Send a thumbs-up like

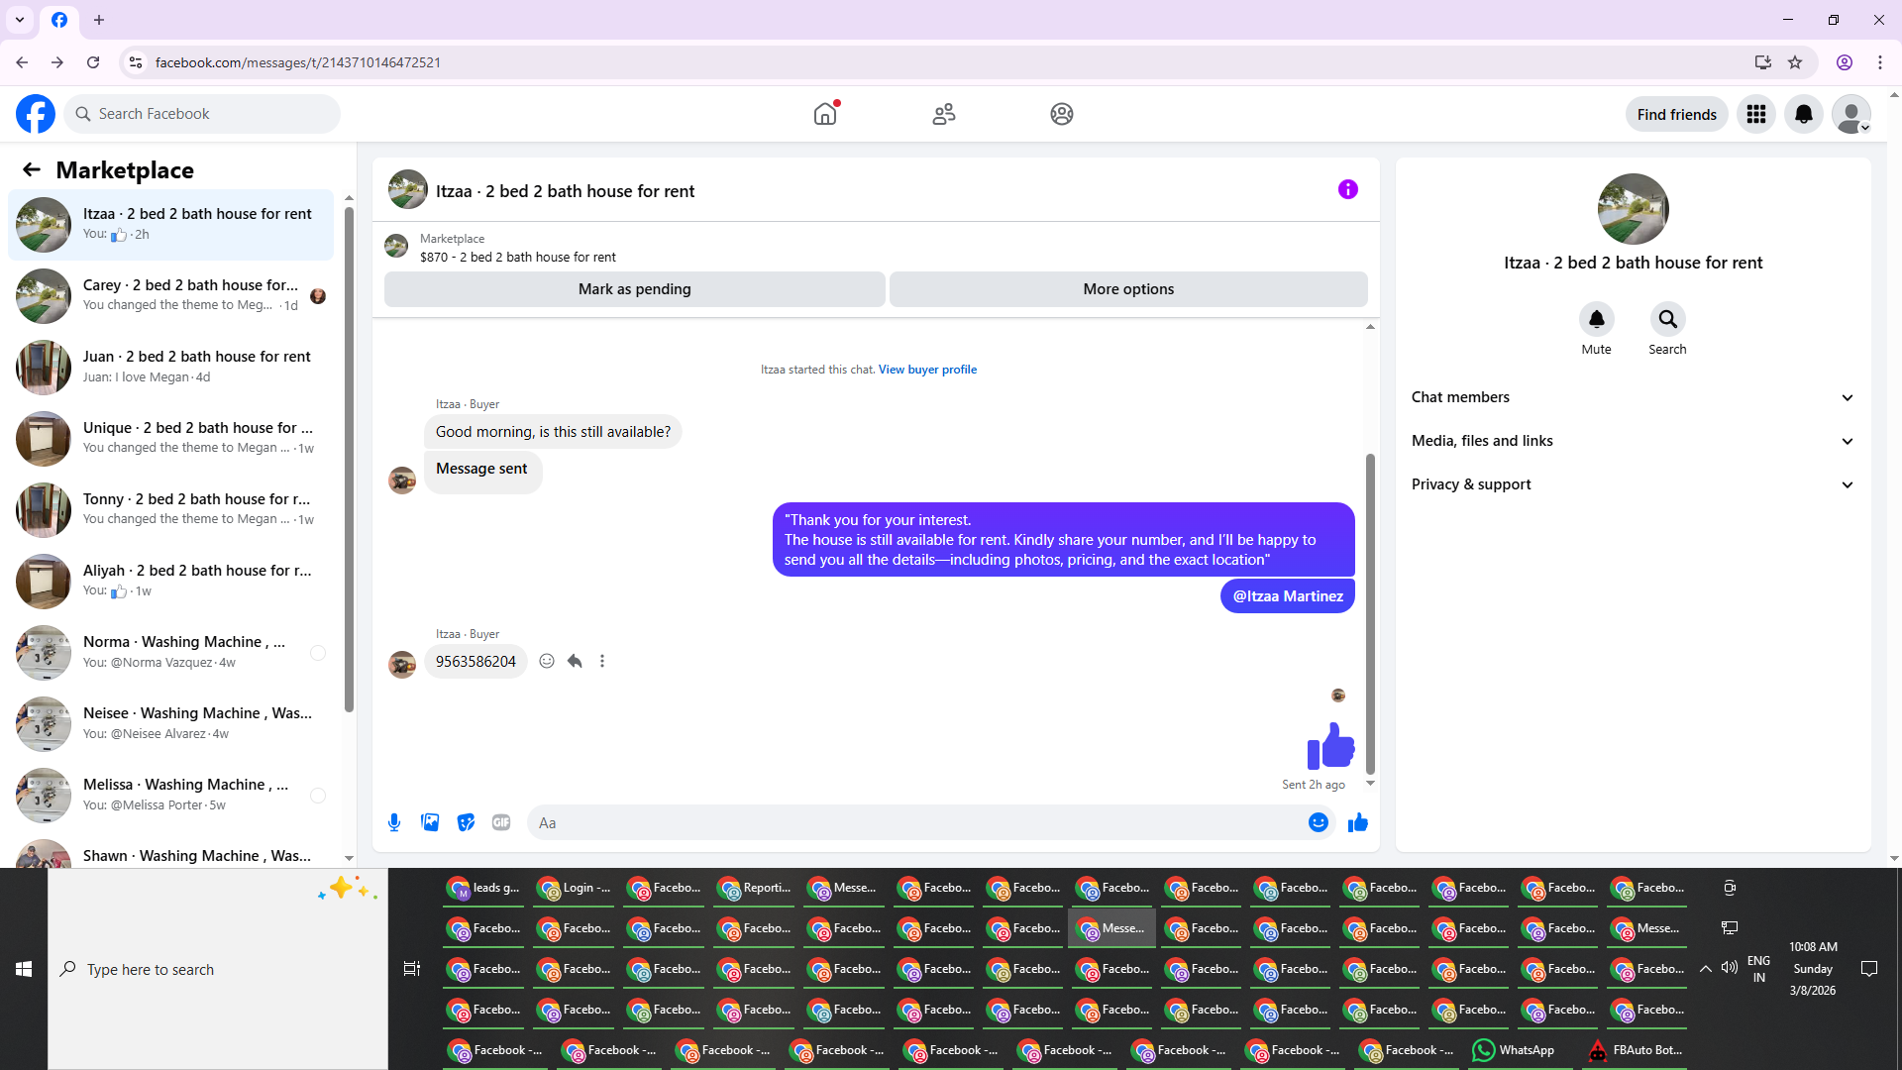(x=1357, y=822)
